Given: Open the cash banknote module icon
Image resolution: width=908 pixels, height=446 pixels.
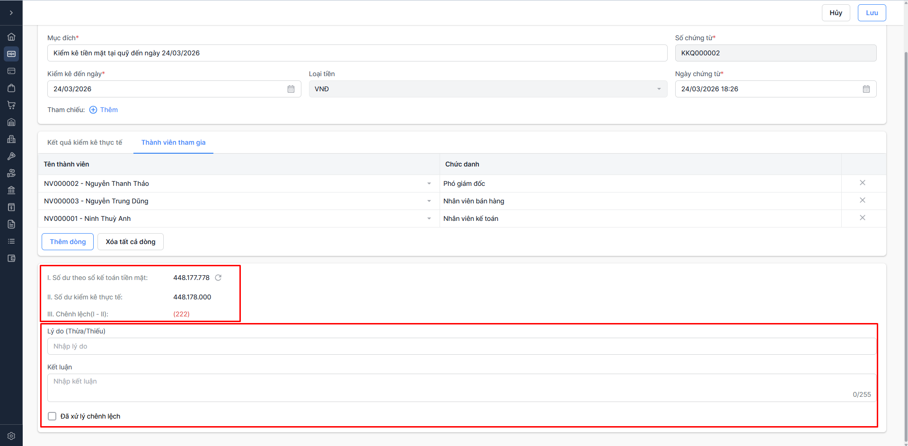Looking at the screenshot, I should 11,54.
